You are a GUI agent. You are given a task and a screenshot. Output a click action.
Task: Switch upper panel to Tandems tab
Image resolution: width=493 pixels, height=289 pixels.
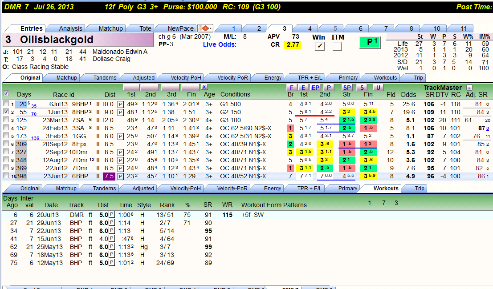pos(105,78)
